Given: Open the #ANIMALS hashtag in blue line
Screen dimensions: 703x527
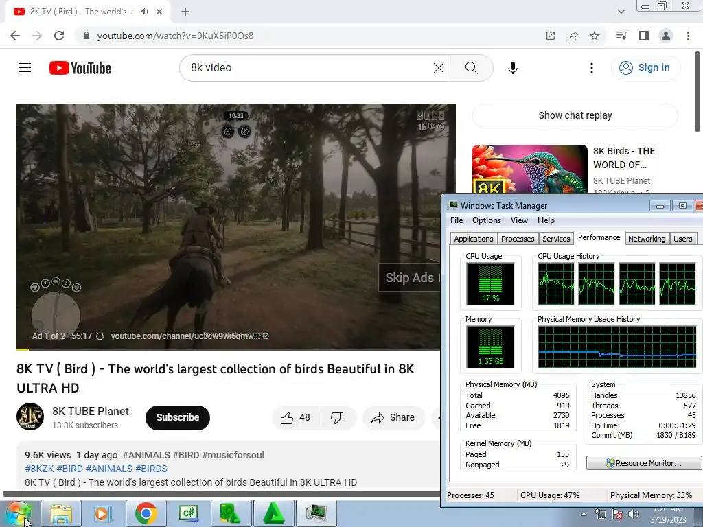Looking at the screenshot, I should [x=109, y=469].
